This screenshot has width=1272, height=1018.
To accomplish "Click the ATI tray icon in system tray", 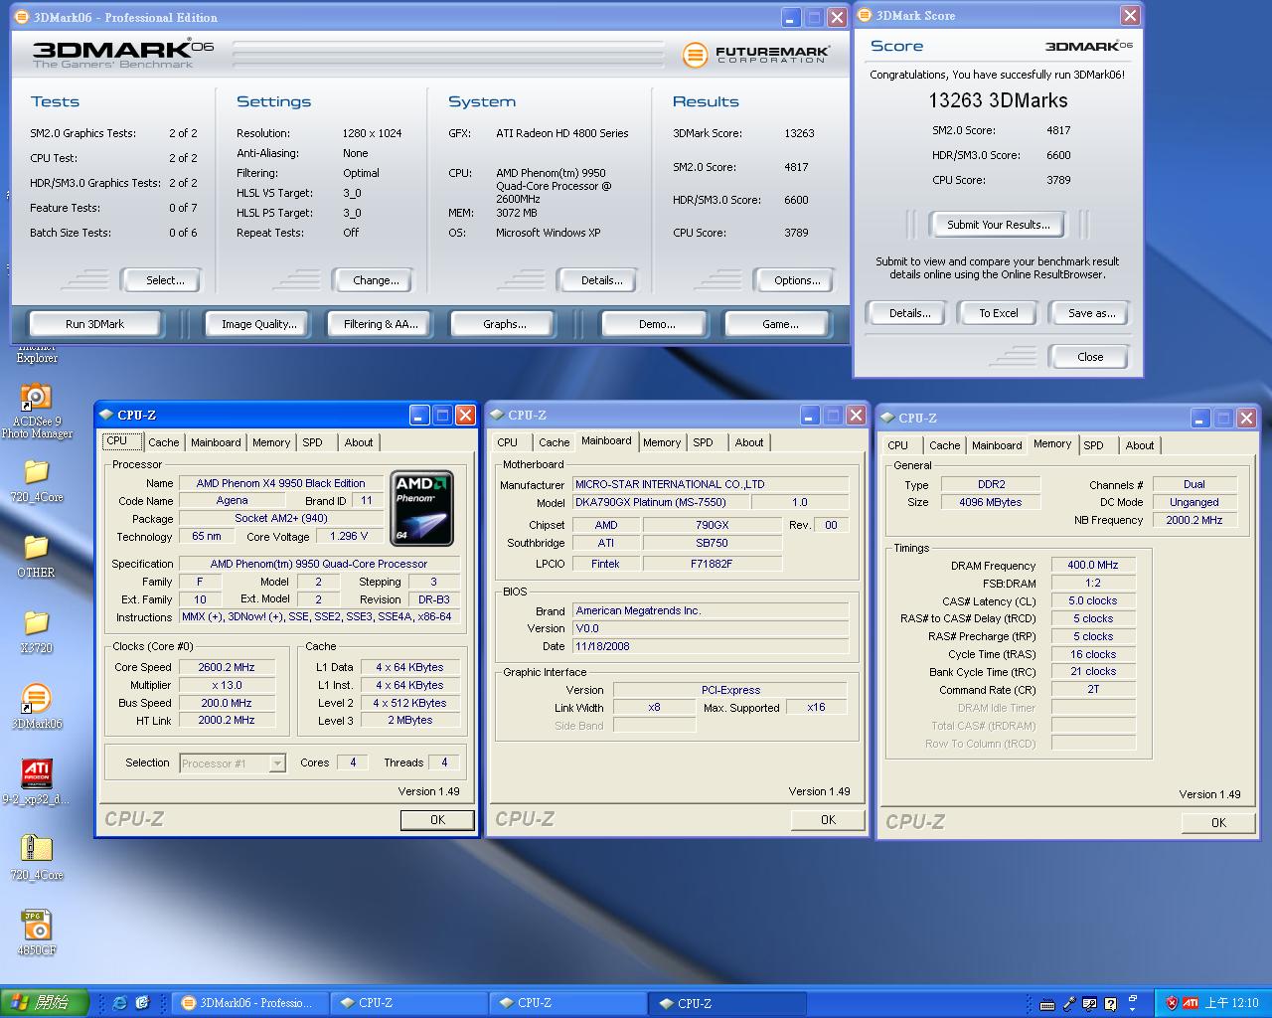I will (x=1191, y=1003).
